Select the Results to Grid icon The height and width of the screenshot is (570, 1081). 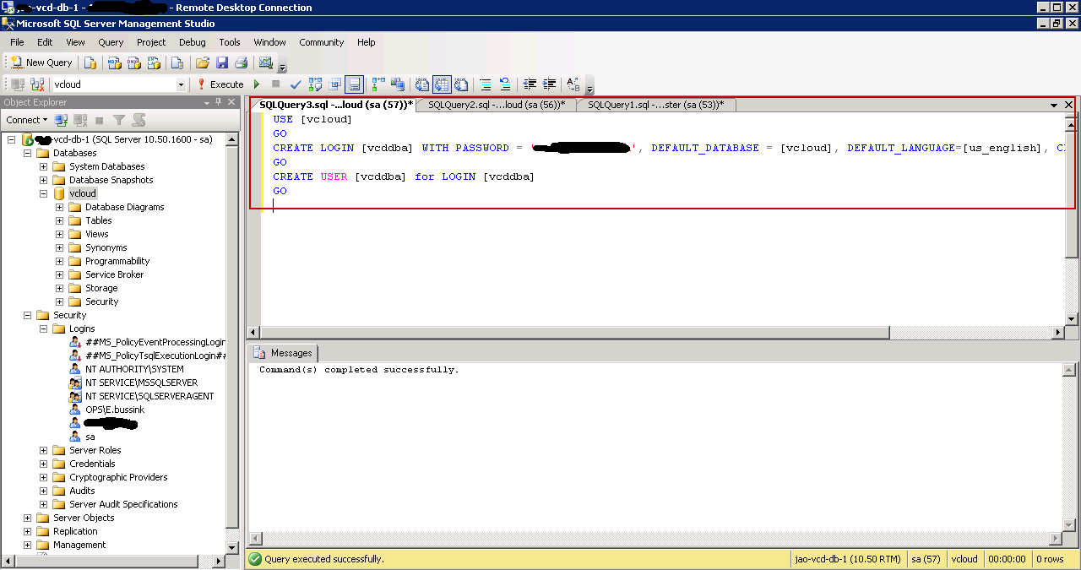click(x=442, y=84)
